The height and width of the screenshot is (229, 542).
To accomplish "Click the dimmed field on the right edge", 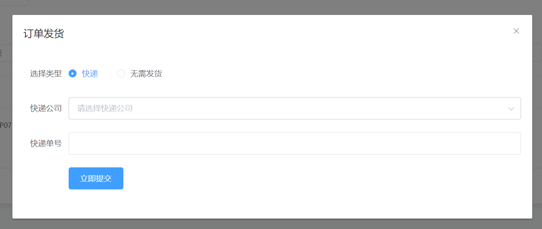I will [x=537, y=53].
